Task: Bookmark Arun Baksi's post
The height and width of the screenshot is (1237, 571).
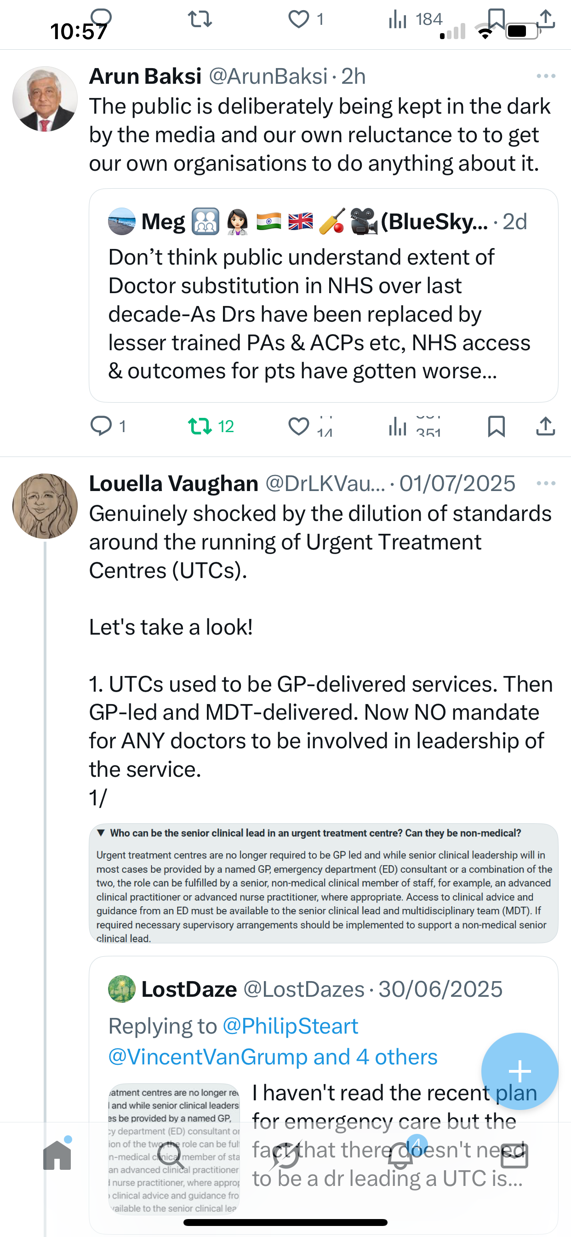Action: pos(496,426)
